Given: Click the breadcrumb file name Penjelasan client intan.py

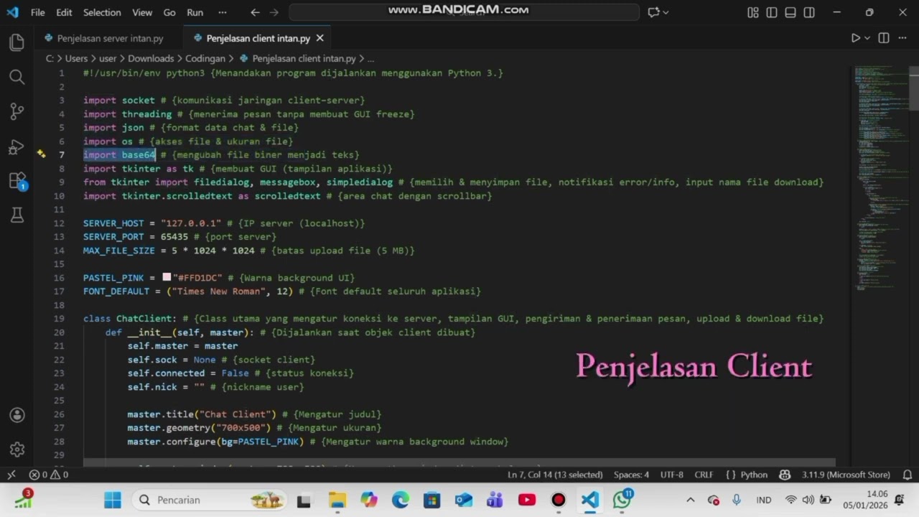Looking at the screenshot, I should click(304, 59).
